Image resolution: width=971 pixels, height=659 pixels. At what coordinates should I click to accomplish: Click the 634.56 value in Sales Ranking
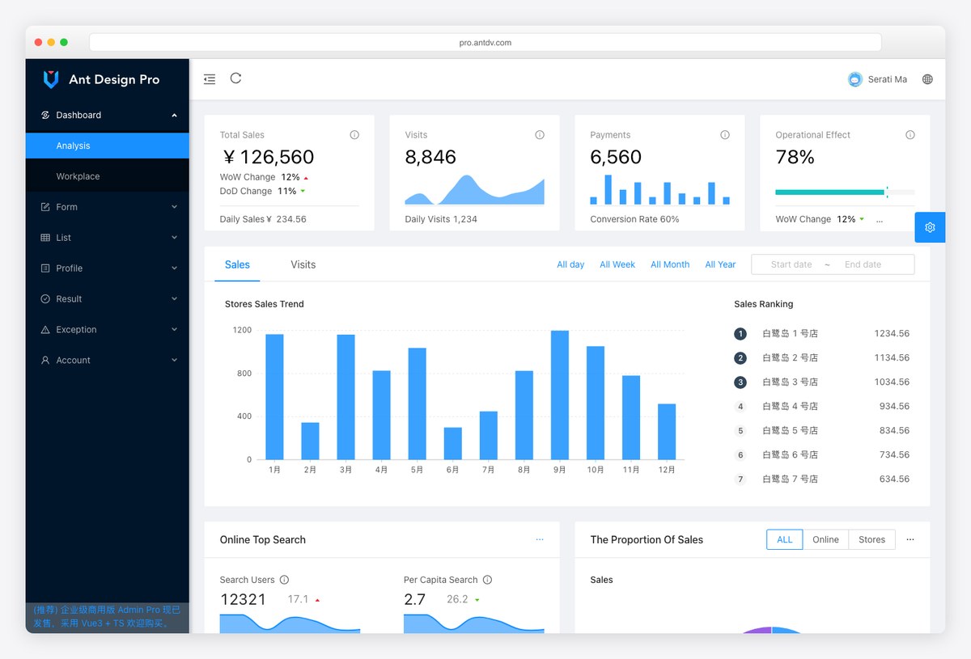(x=894, y=479)
